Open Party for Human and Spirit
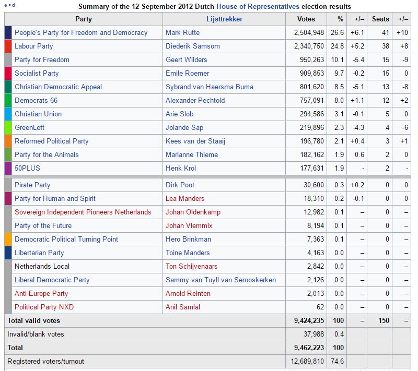 pyautogui.click(x=55, y=199)
